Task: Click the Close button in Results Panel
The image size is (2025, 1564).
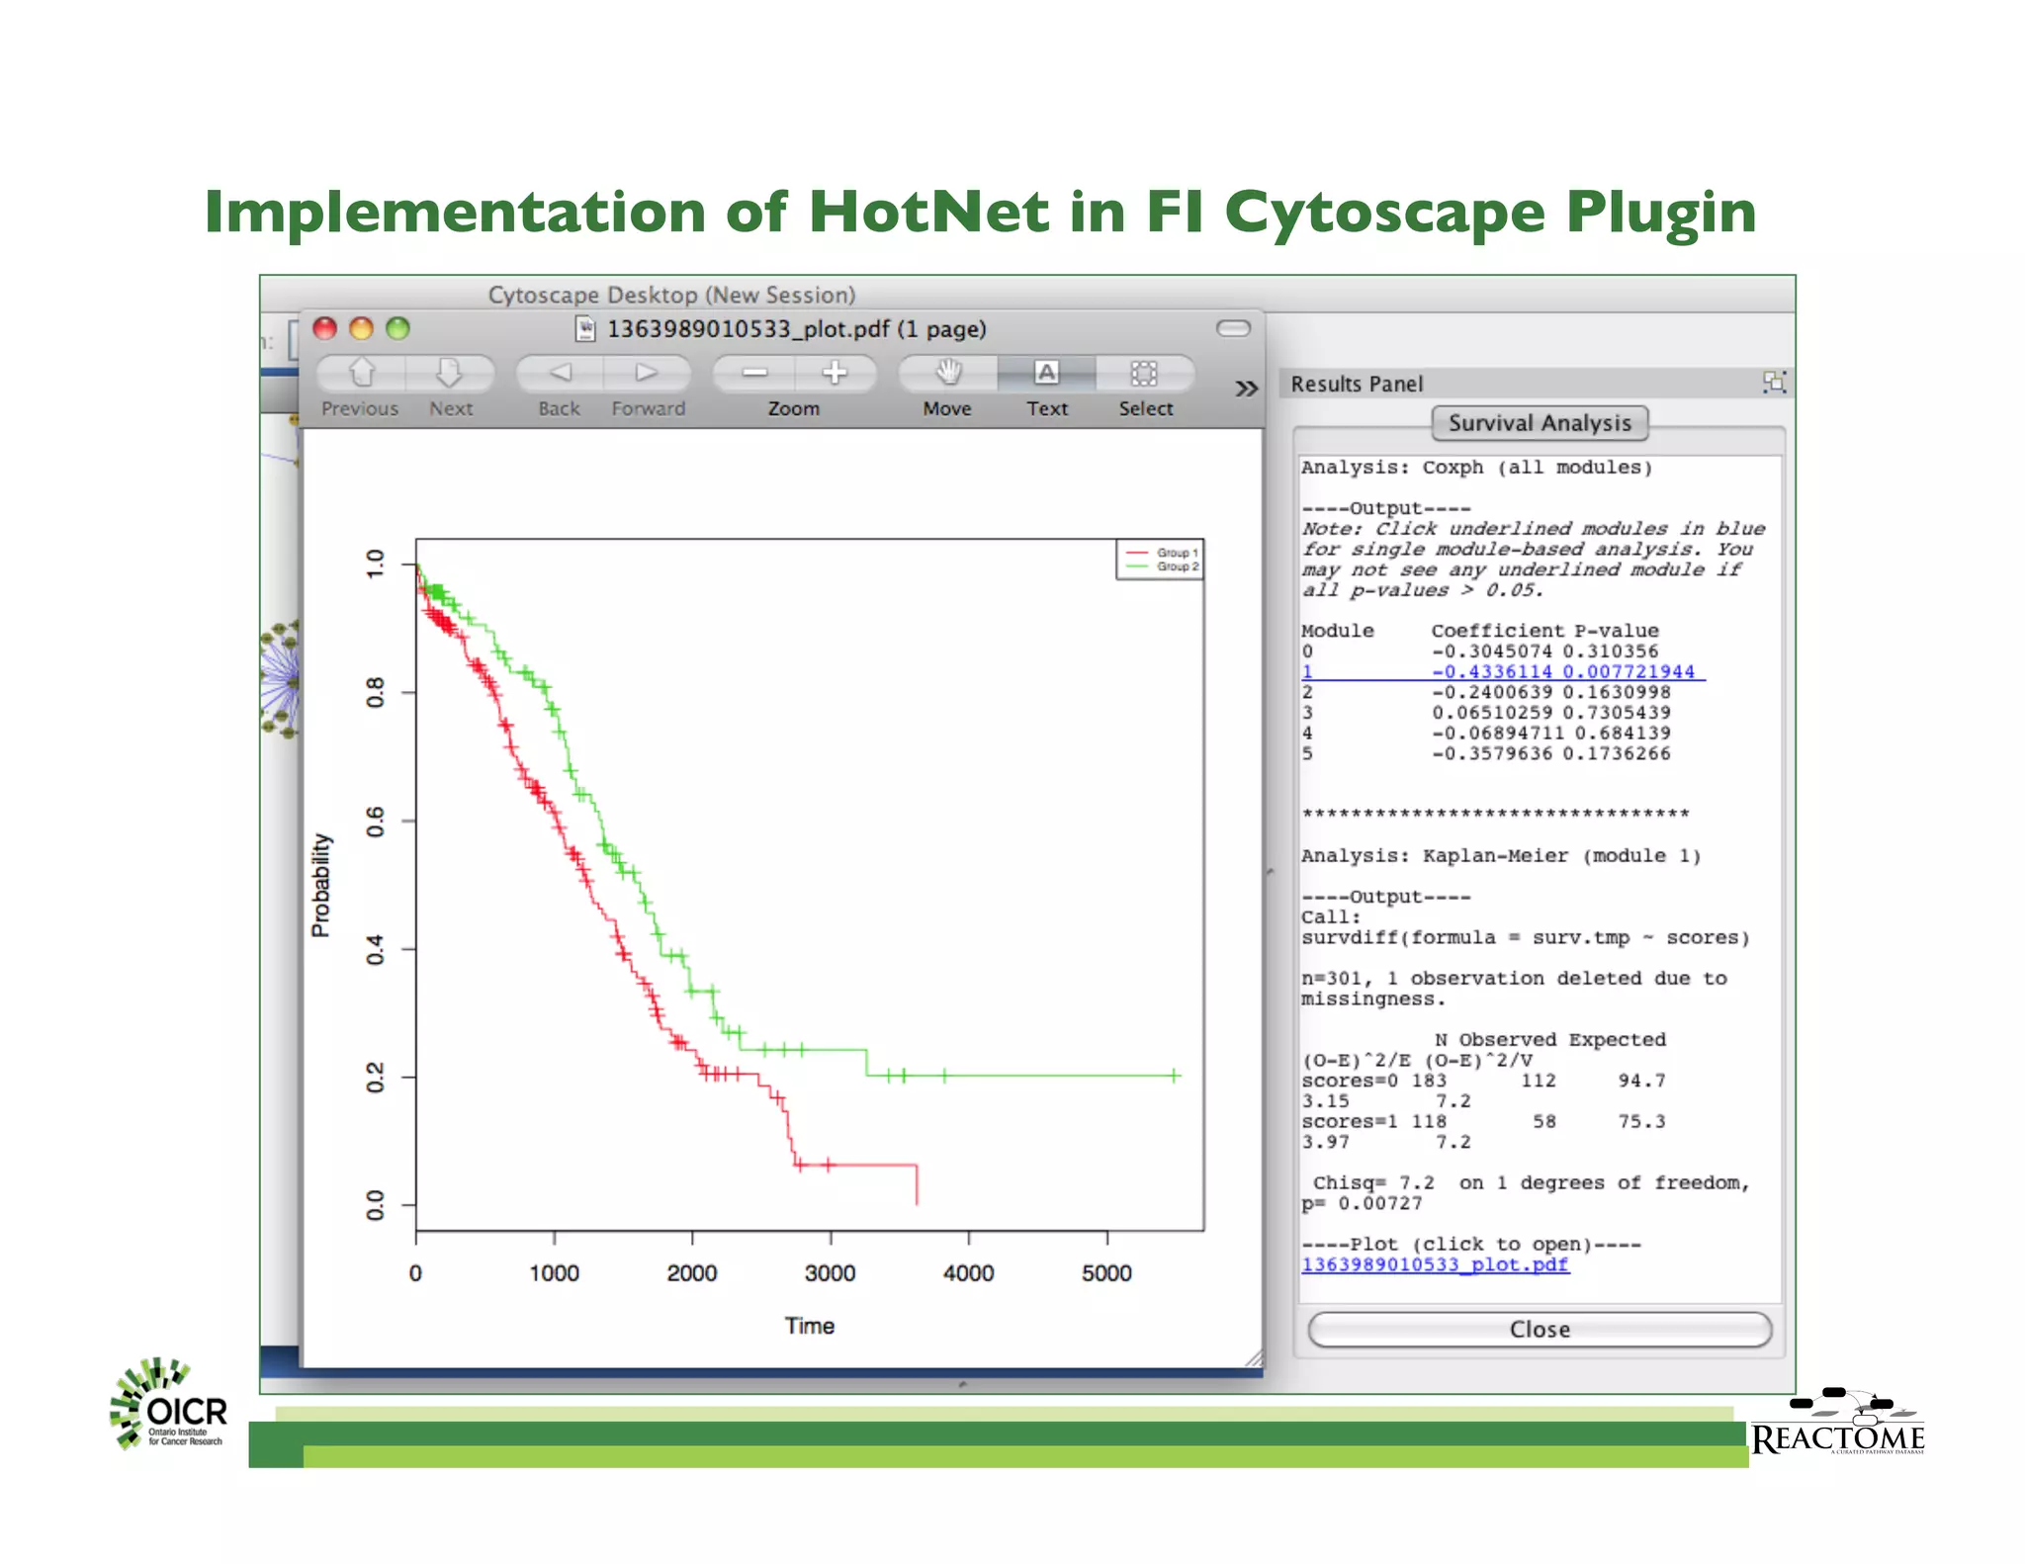Action: 1540,1330
